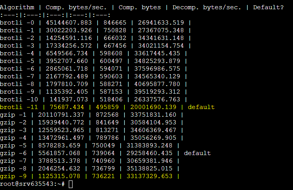Image resolution: width=293 pixels, height=190 pixels.
Task: Click the value 35138825.015
Action: [149, 169]
